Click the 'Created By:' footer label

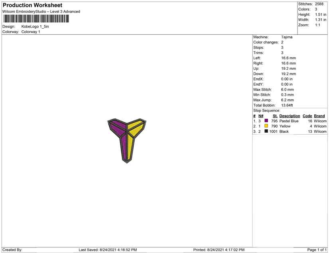(12, 250)
